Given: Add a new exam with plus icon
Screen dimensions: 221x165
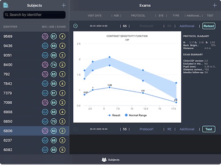Looking at the screenshot, I should (x=215, y=5).
